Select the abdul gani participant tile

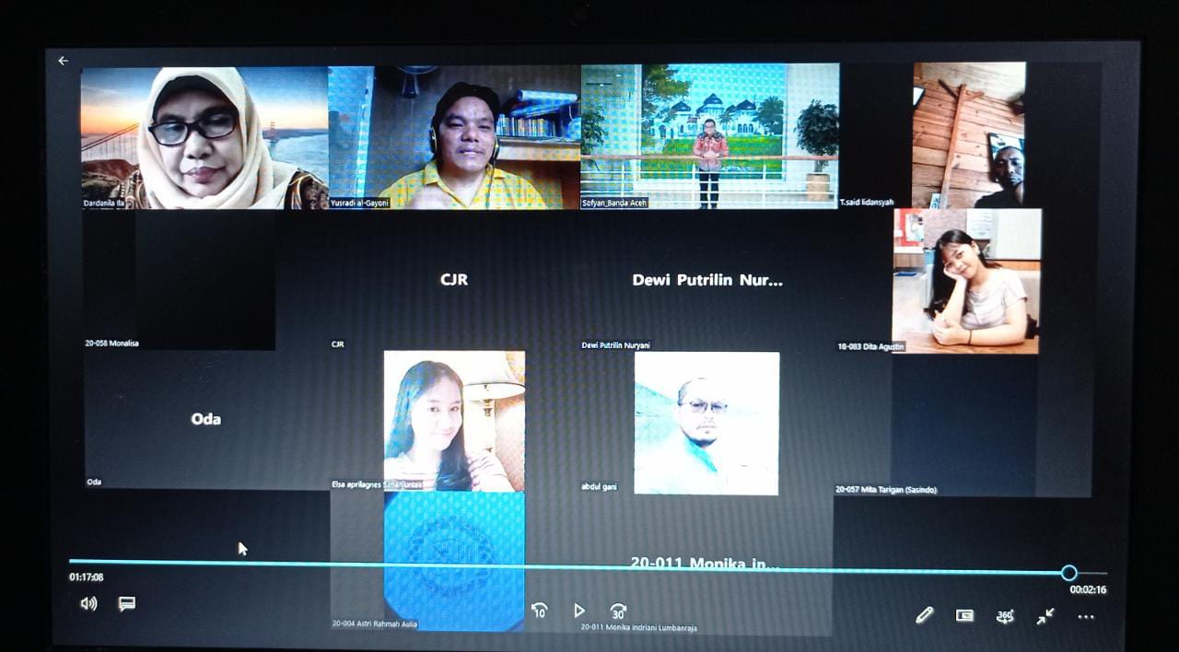pyautogui.click(x=706, y=424)
